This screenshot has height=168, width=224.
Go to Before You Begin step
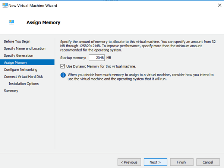tap(17, 41)
